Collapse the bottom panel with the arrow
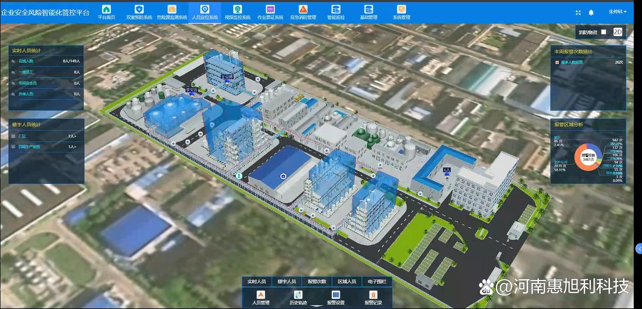 [317, 306]
